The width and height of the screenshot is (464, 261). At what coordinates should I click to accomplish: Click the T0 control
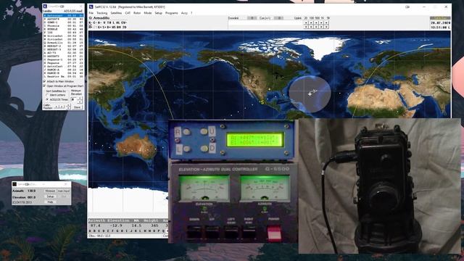click(109, 22)
